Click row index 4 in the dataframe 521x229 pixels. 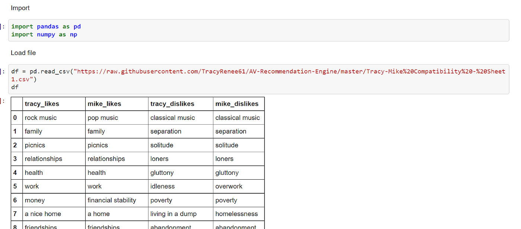(15, 173)
